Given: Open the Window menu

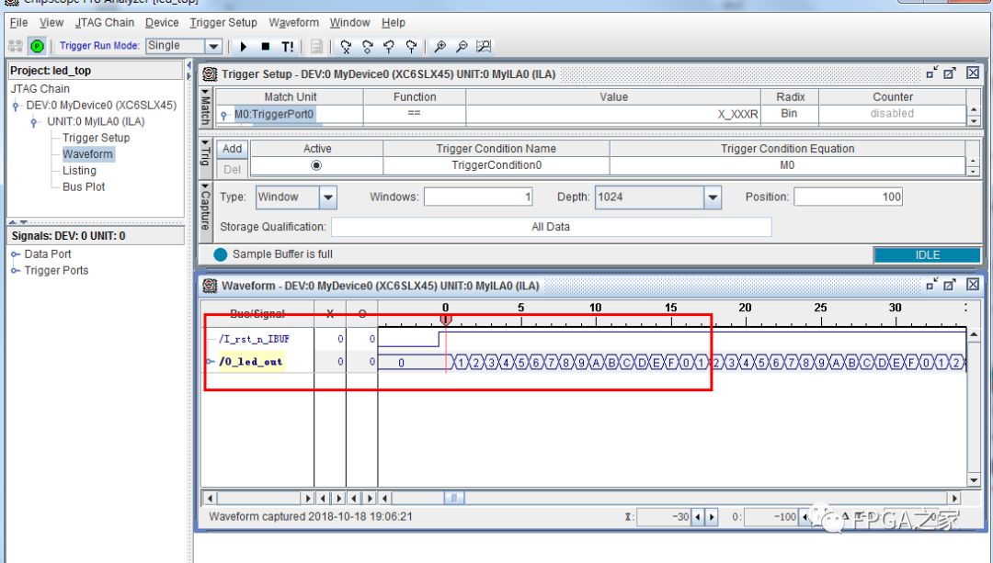Looking at the screenshot, I should pyautogui.click(x=349, y=23).
